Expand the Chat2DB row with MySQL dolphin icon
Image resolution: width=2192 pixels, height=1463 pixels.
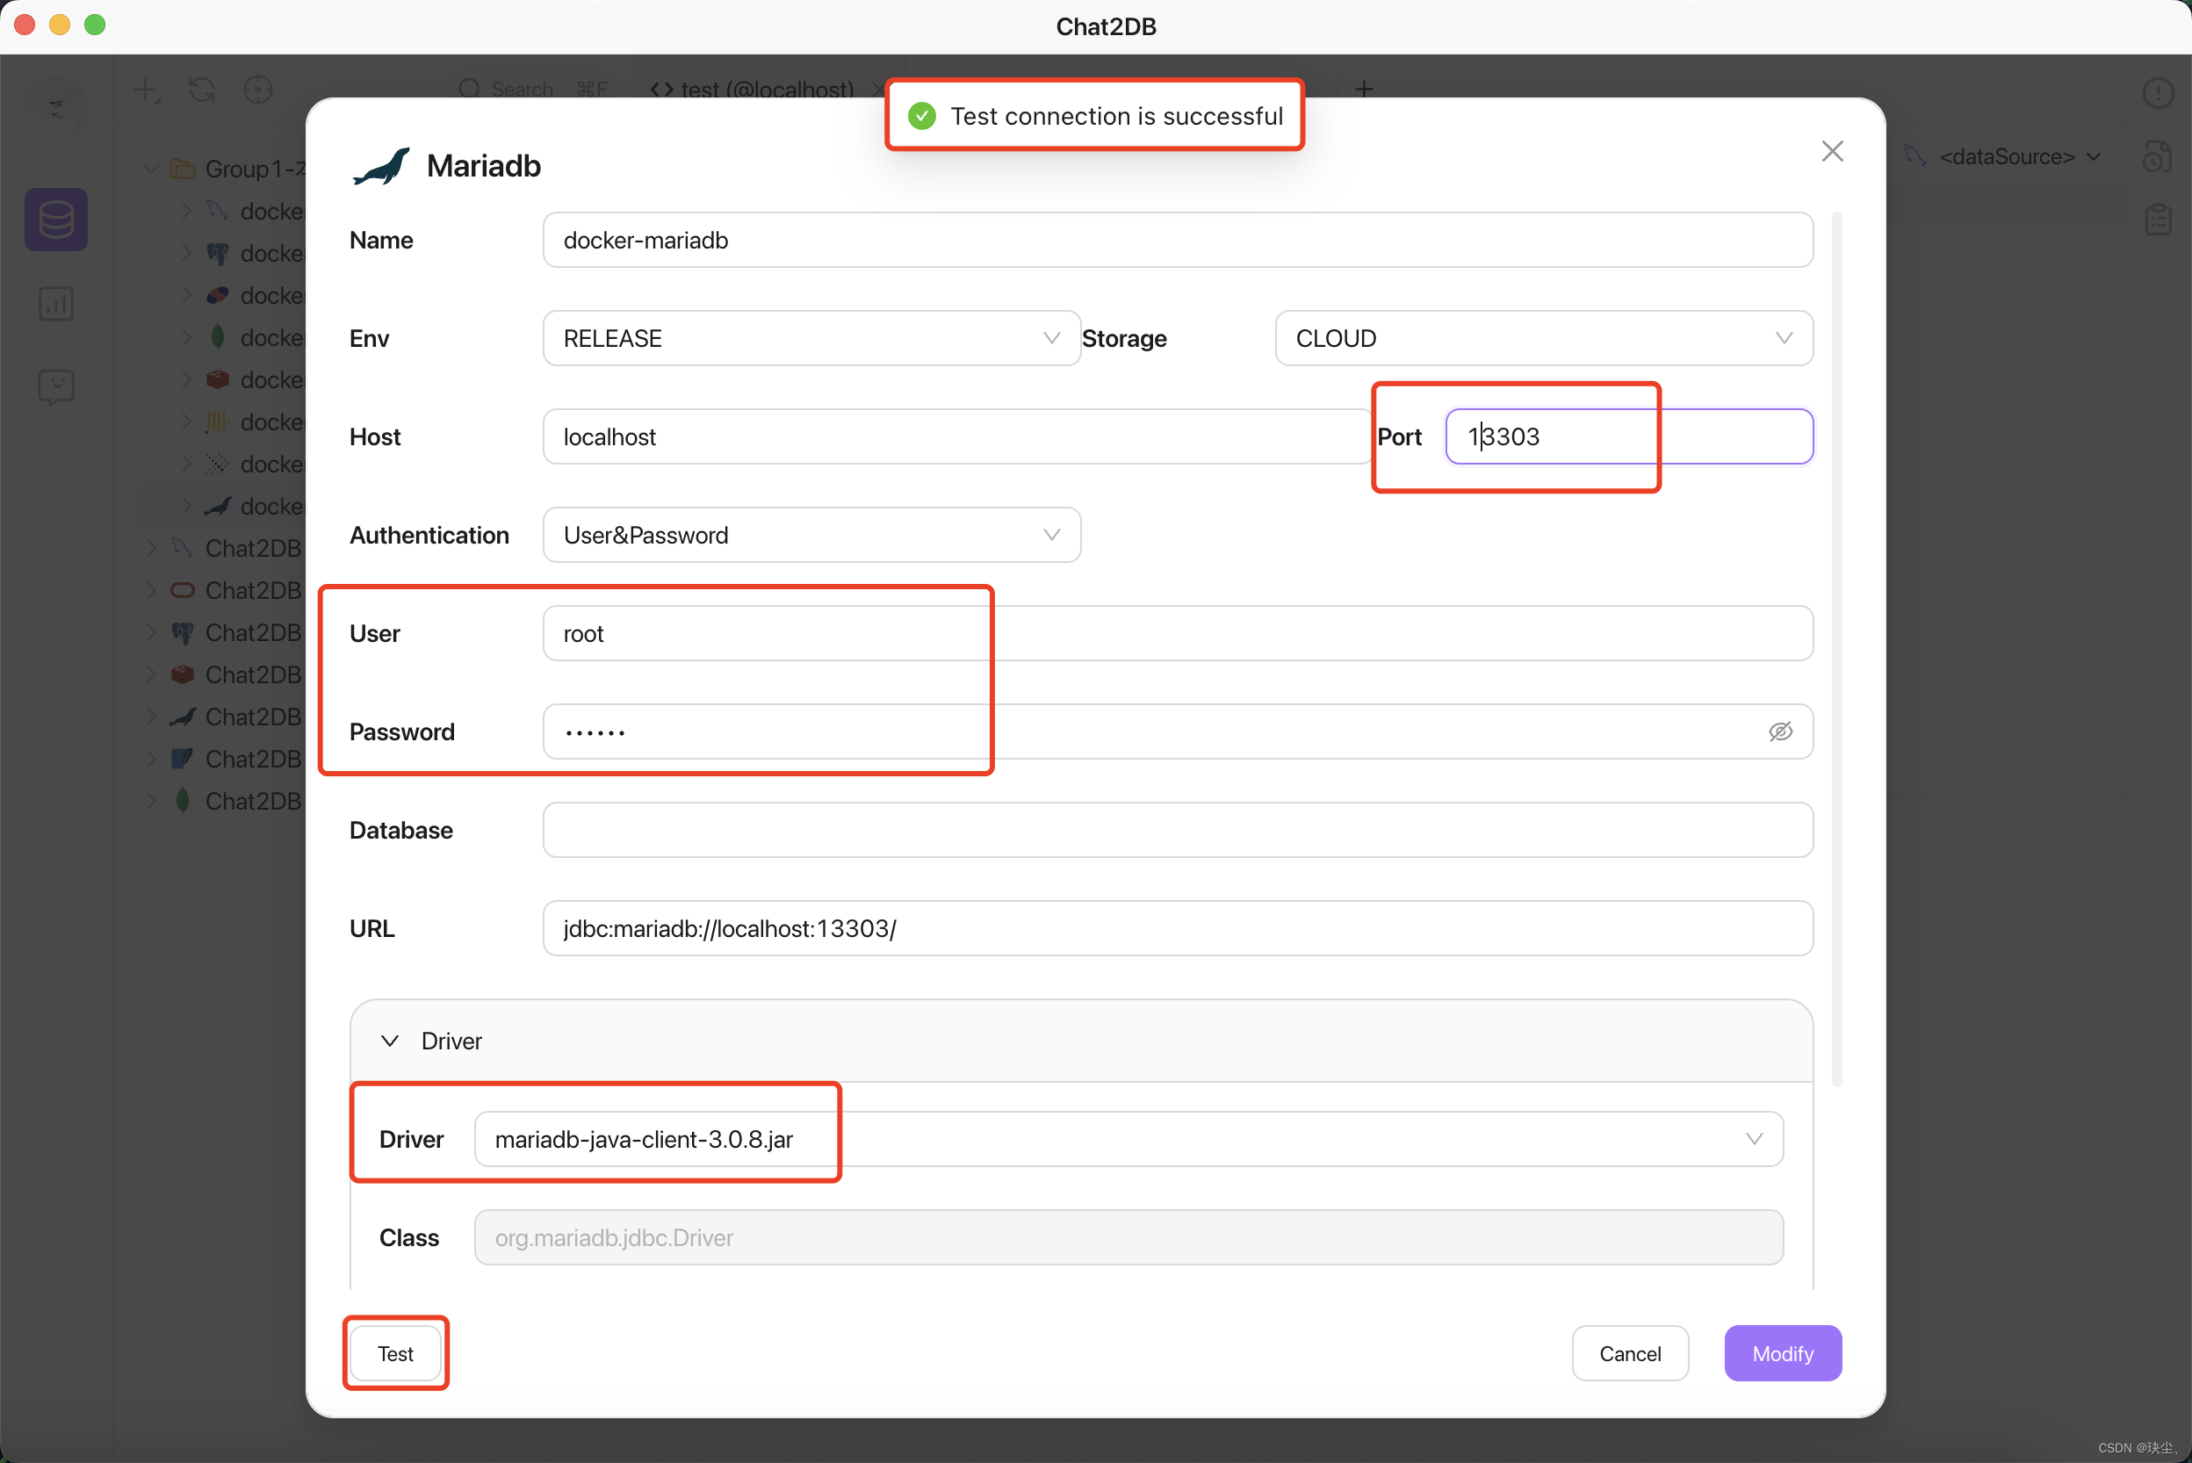(x=151, y=548)
